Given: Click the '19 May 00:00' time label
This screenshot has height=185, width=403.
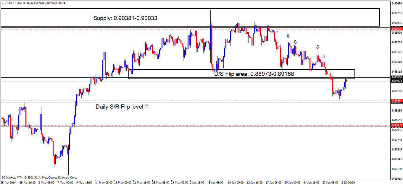Looking at the screenshot, I should pyautogui.click(x=122, y=182).
